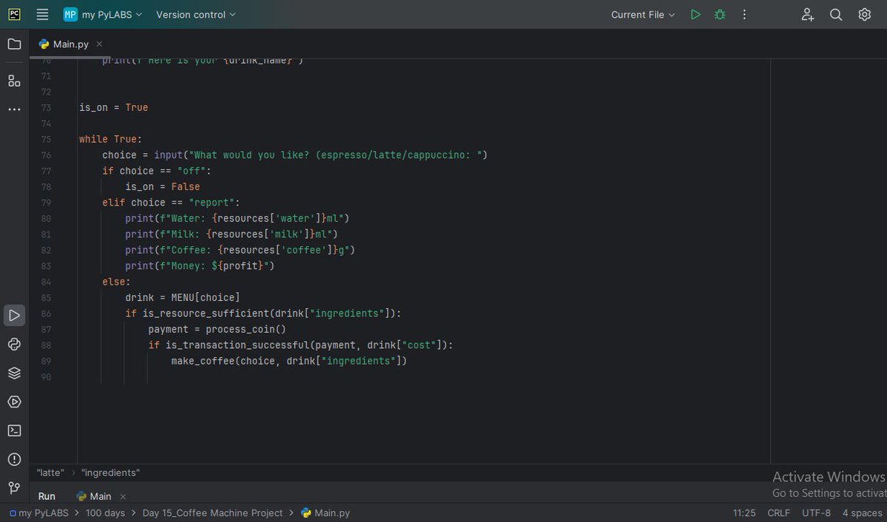Click is_on = False on line 78

163,186
